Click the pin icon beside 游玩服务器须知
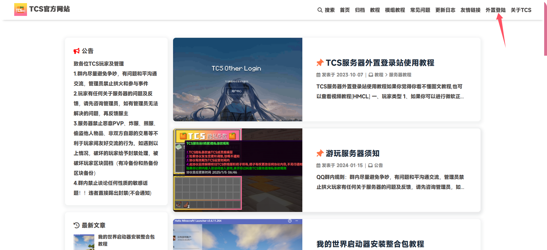This screenshot has width=547, height=250. coord(320,153)
